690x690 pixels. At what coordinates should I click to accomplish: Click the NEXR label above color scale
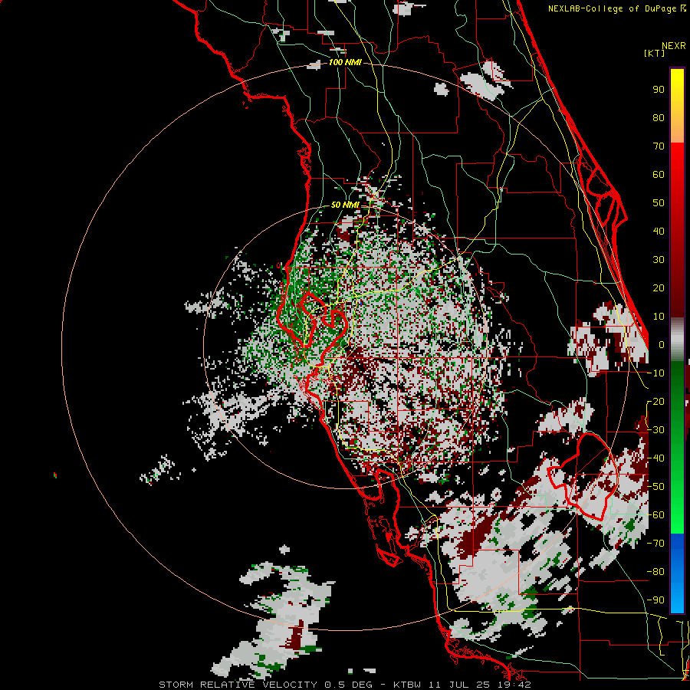coord(674,46)
